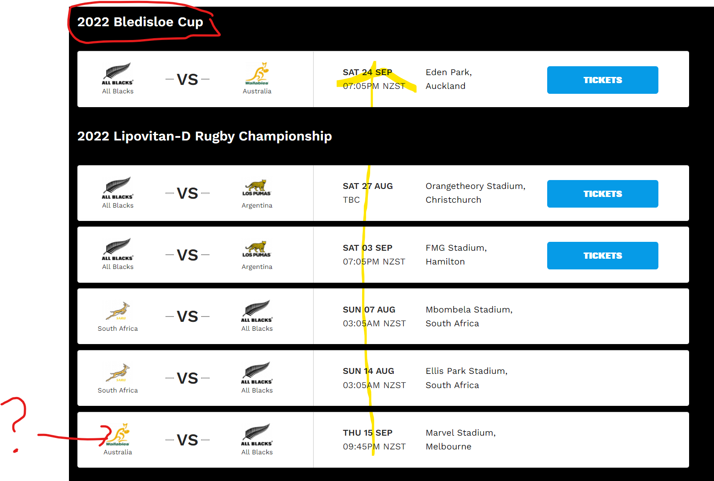Image resolution: width=714 pixels, height=481 pixels.
Task: Select the SAT 24 SEP date text
Action: (x=367, y=72)
